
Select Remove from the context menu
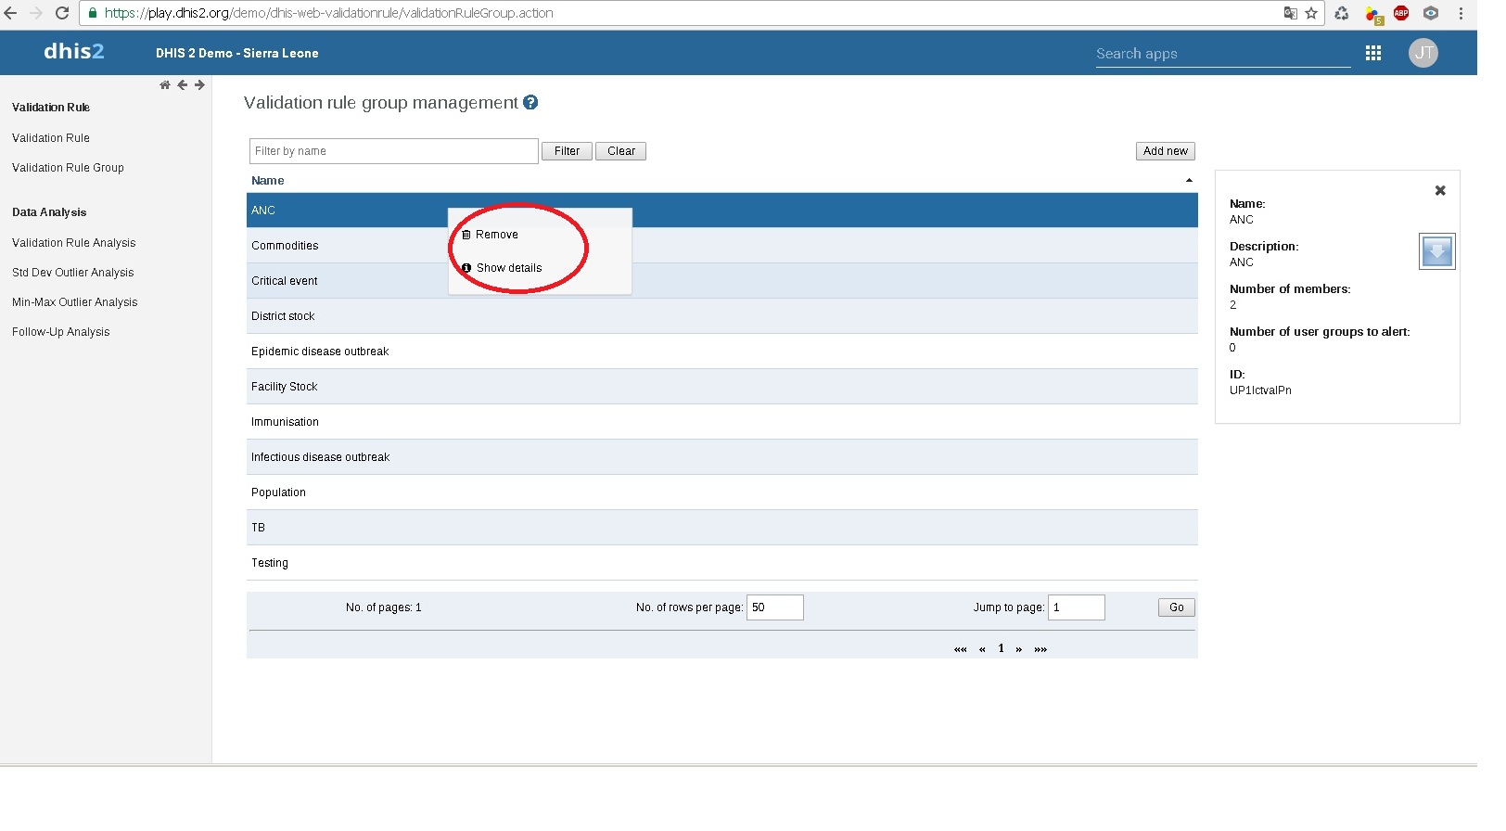pyautogui.click(x=496, y=235)
